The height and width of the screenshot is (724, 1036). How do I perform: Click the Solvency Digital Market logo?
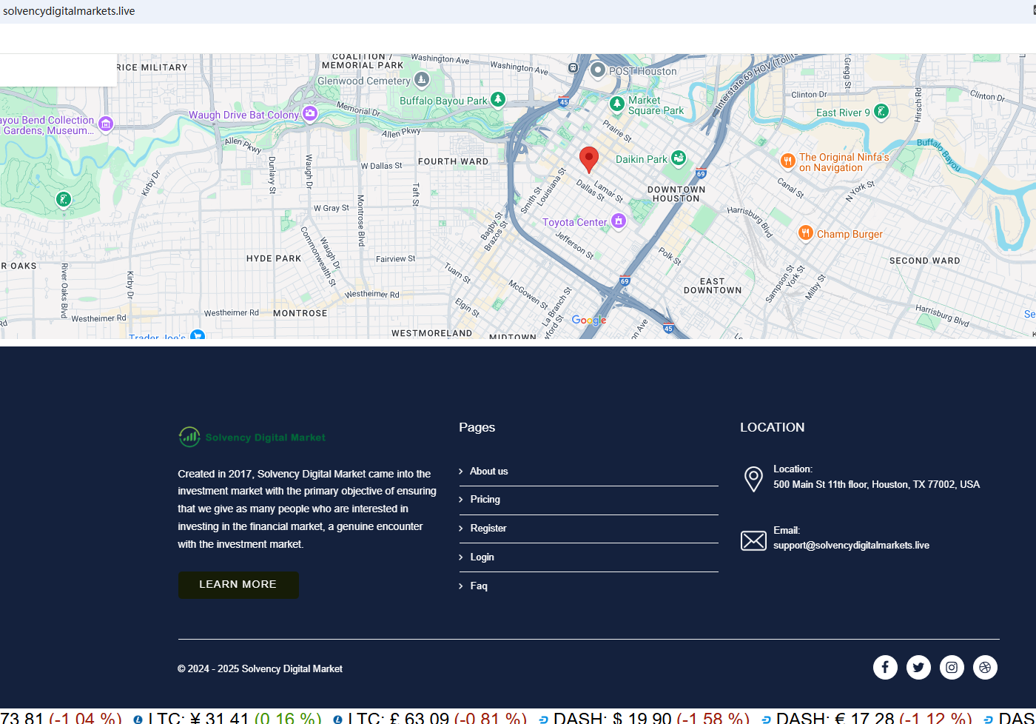coord(252,438)
